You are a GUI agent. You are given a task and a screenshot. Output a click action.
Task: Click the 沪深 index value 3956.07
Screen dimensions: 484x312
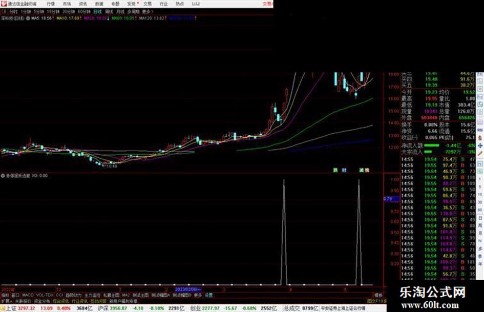(x=118, y=308)
